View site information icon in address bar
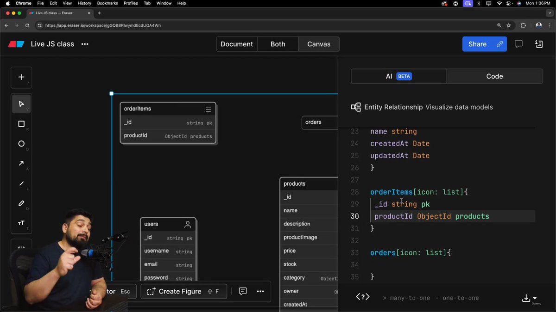This screenshot has width=556, height=312. [39, 25]
